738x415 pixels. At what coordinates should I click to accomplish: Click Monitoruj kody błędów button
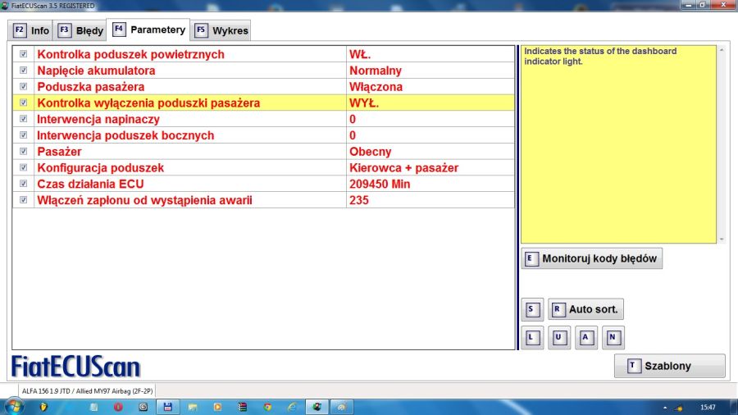click(x=591, y=258)
